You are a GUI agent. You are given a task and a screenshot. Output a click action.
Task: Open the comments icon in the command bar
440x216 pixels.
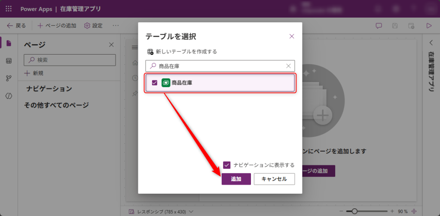(x=379, y=26)
